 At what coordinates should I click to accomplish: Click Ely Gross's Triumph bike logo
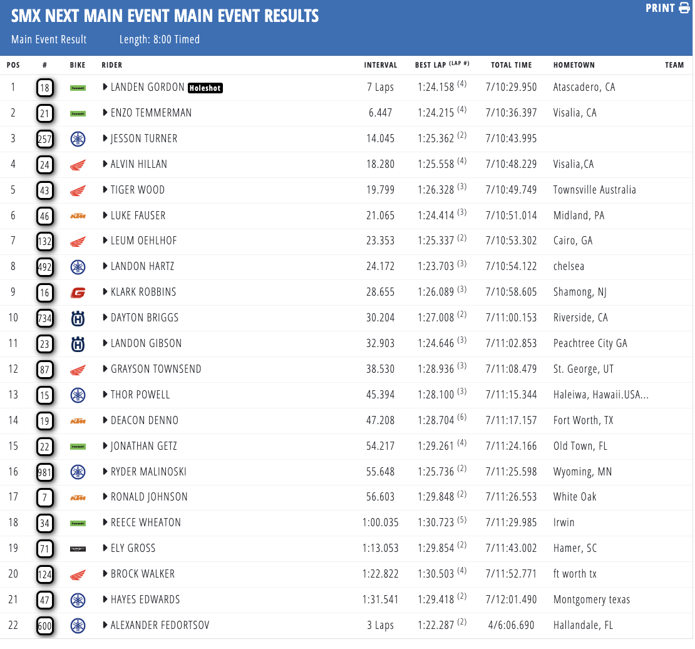click(78, 549)
